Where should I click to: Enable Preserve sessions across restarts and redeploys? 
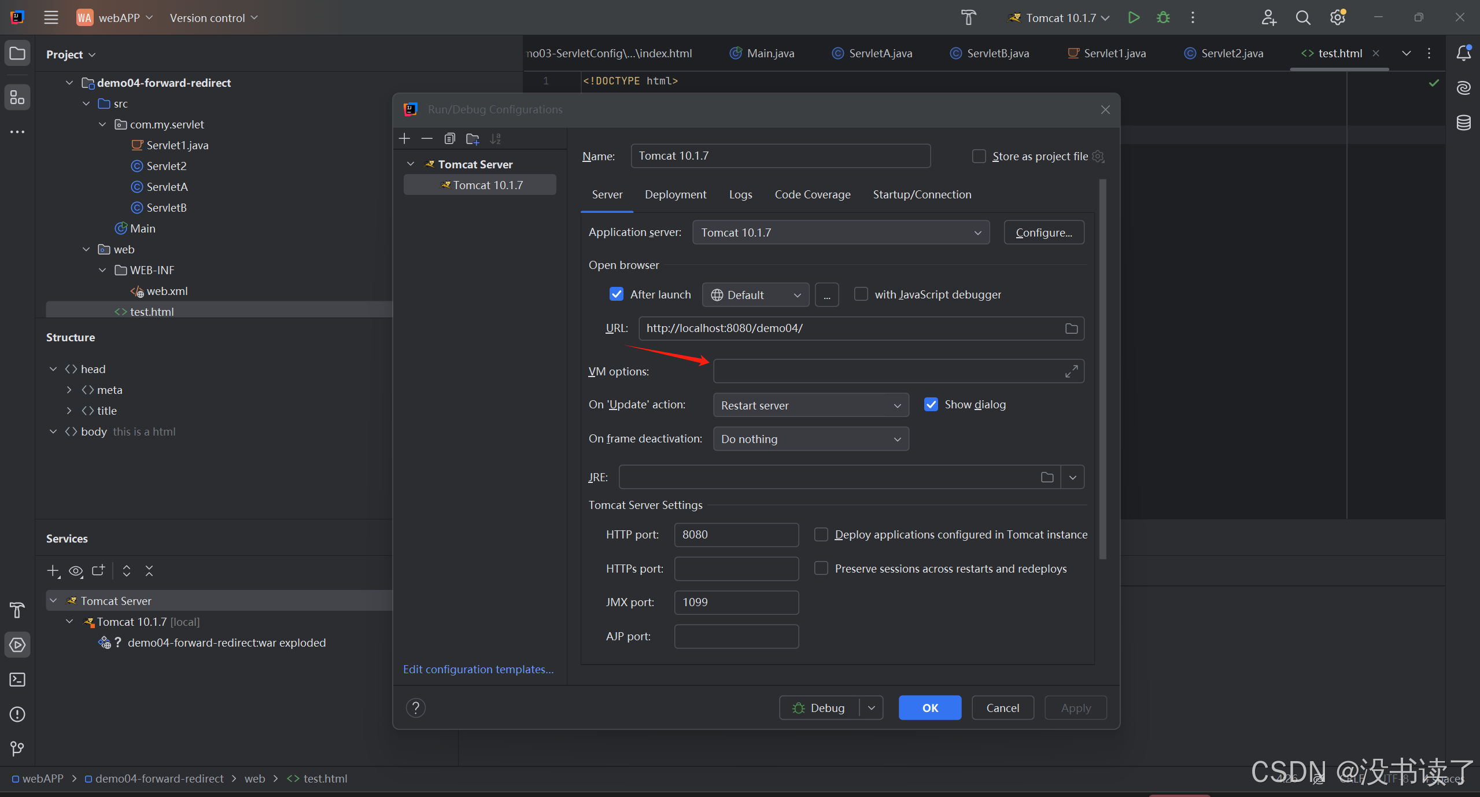[821, 569]
